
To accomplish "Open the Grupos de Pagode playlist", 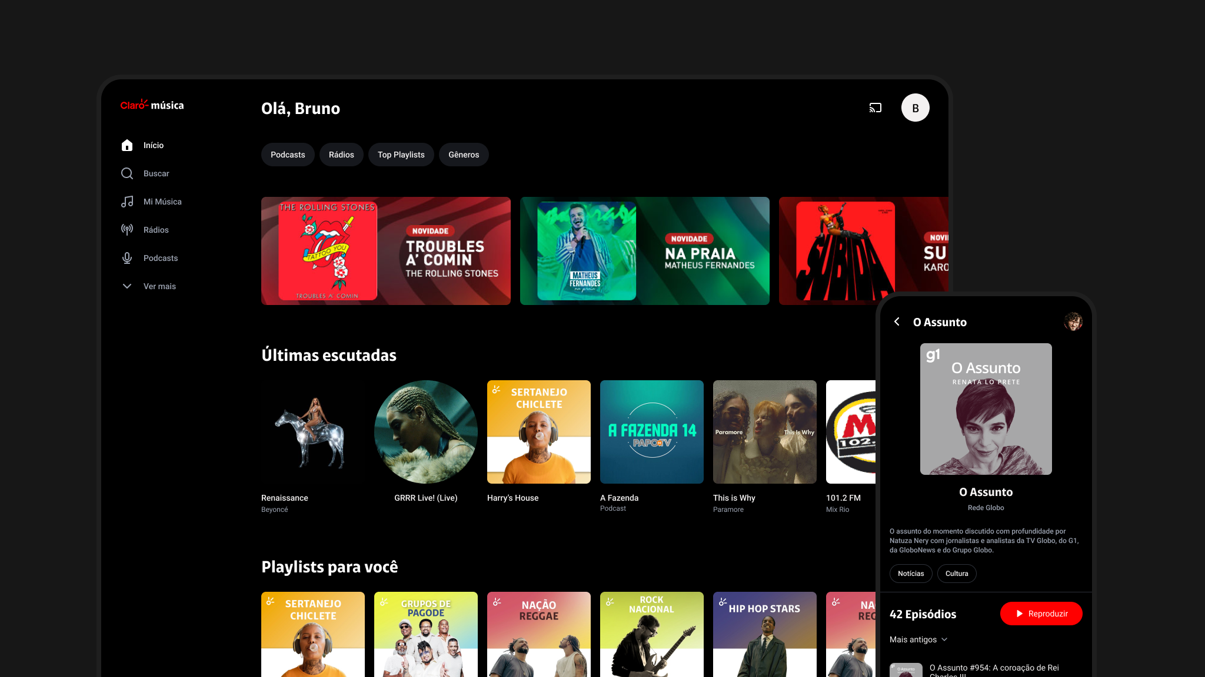I will (x=426, y=634).
